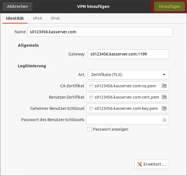This screenshot has width=187, height=176.
Task: Enable the Passwort anzeigen checkbox
Action: (90, 129)
